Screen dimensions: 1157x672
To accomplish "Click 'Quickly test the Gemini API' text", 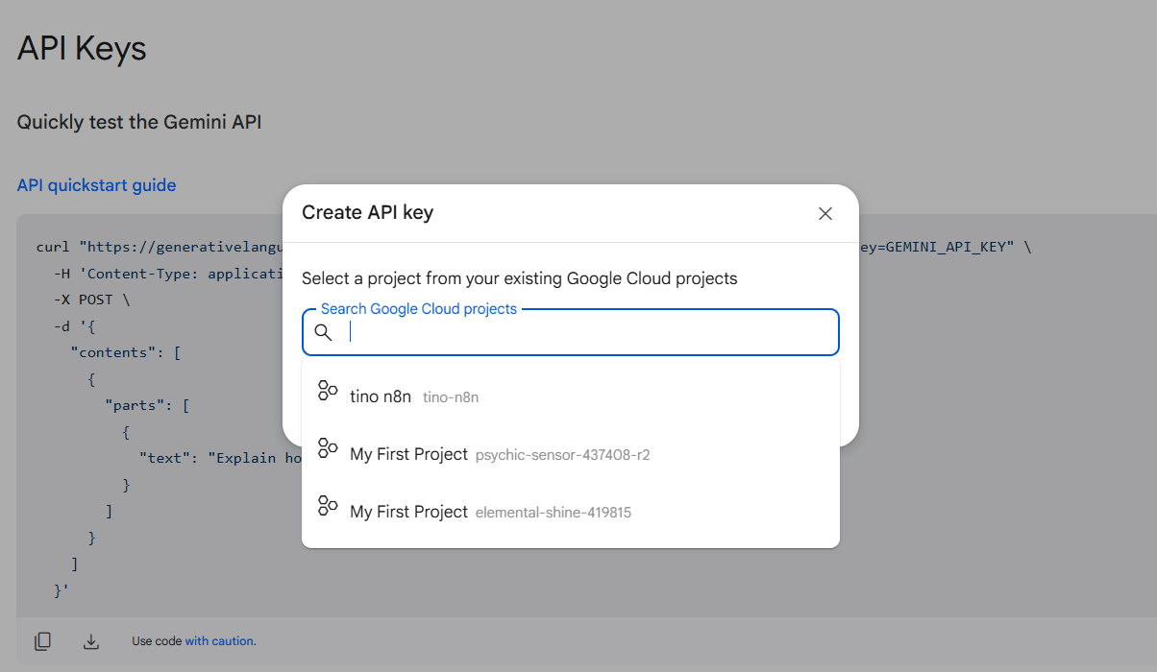I will click(139, 122).
